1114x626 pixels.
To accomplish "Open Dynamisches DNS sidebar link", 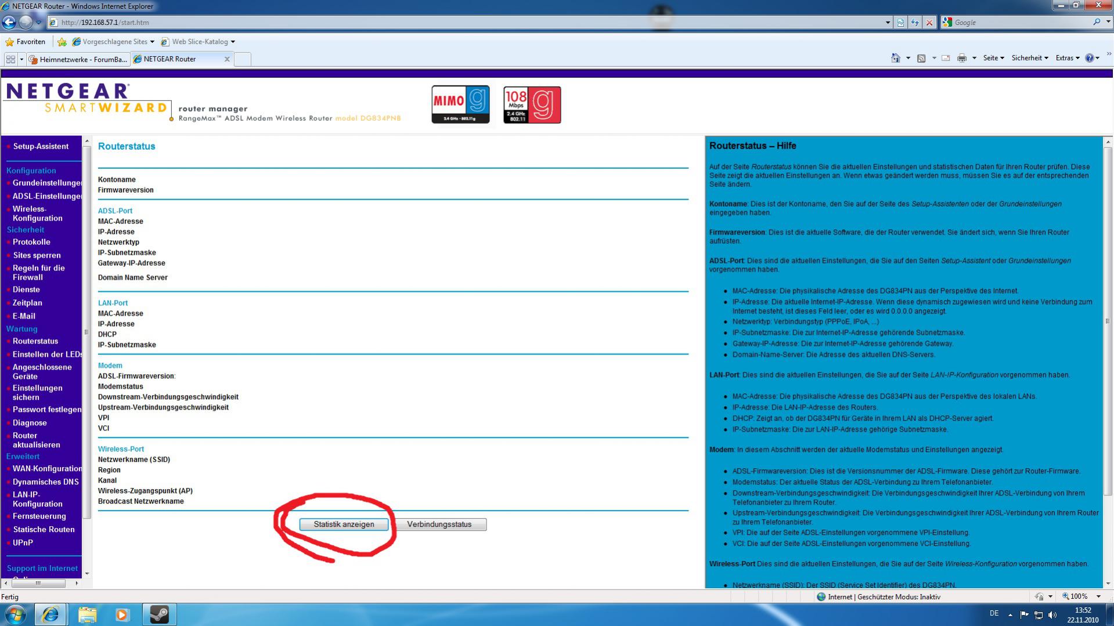I will [45, 483].
